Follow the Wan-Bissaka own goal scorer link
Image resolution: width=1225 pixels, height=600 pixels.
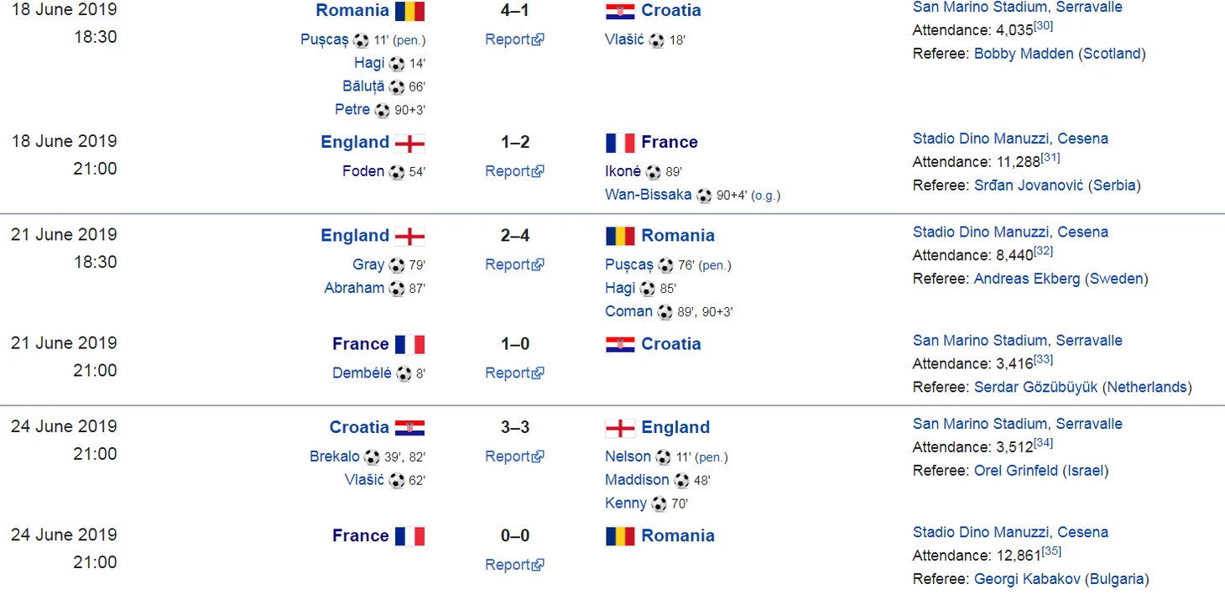point(649,195)
